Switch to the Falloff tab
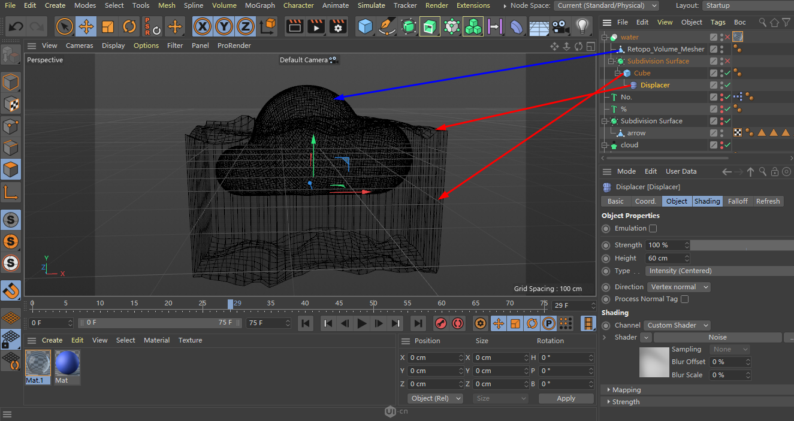794x421 pixels. click(738, 201)
